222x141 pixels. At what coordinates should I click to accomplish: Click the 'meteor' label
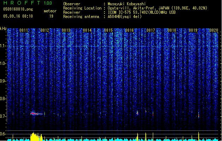[x=50, y=11]
